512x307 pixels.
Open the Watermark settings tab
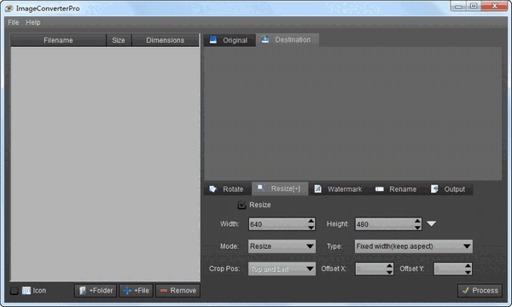pyautogui.click(x=339, y=189)
